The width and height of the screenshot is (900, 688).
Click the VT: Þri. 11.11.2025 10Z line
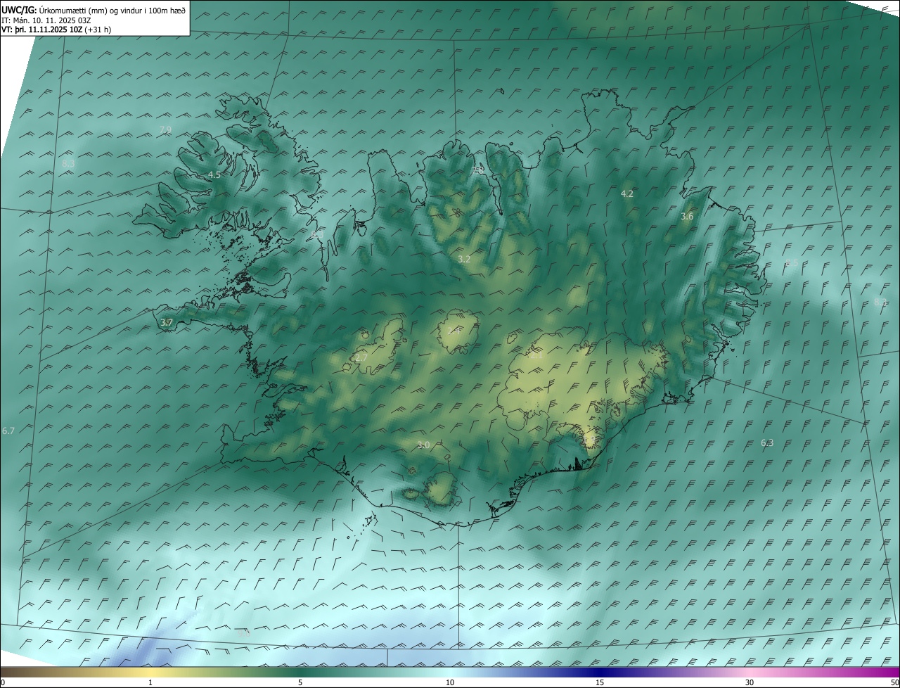56,29
